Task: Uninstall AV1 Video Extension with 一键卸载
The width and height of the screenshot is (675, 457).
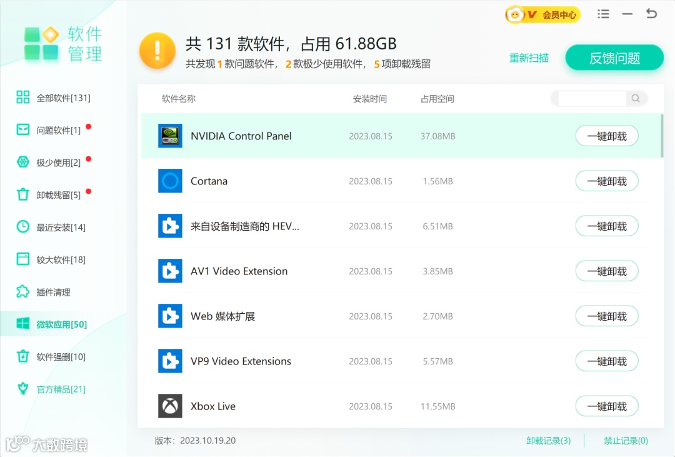Action: [x=606, y=271]
